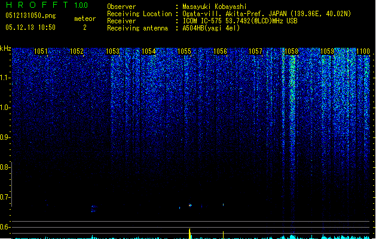Screen dimensions: 376x239
Task: Click the small echo dot below 1056
Action: pos(223,205)
